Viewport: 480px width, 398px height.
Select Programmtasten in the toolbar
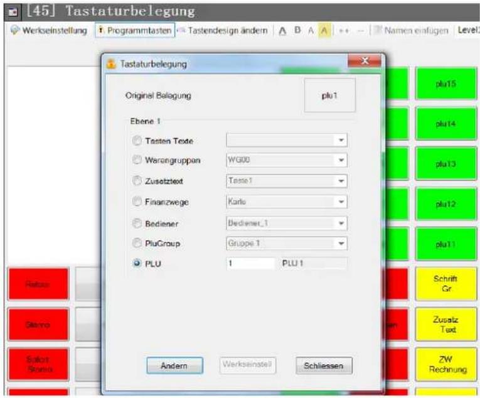135,30
